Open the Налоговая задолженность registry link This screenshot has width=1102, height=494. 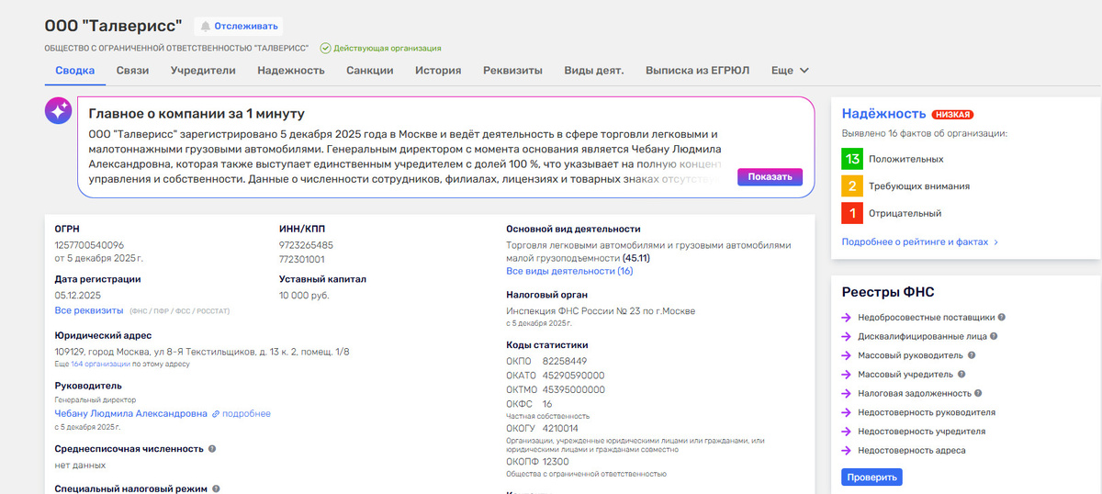(x=914, y=393)
